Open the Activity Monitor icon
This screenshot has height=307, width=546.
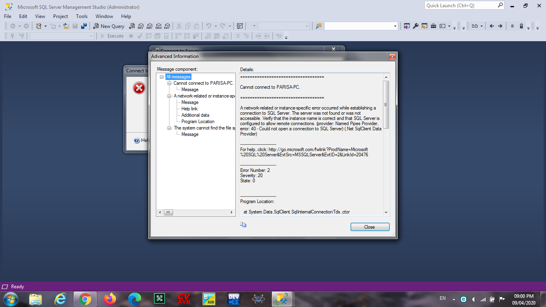coord(240,26)
